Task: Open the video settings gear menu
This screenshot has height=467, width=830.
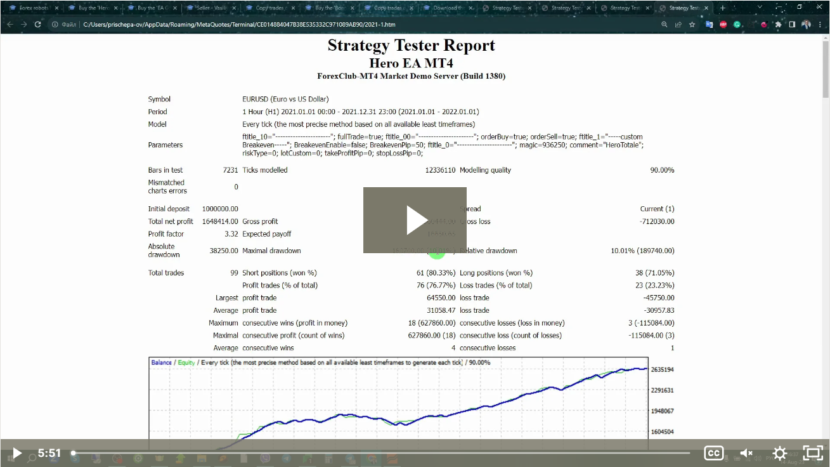Action: [779, 453]
